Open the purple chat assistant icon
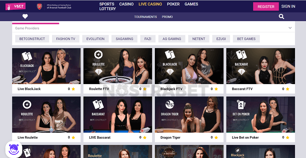This screenshot has height=158, width=306. [x=14, y=149]
